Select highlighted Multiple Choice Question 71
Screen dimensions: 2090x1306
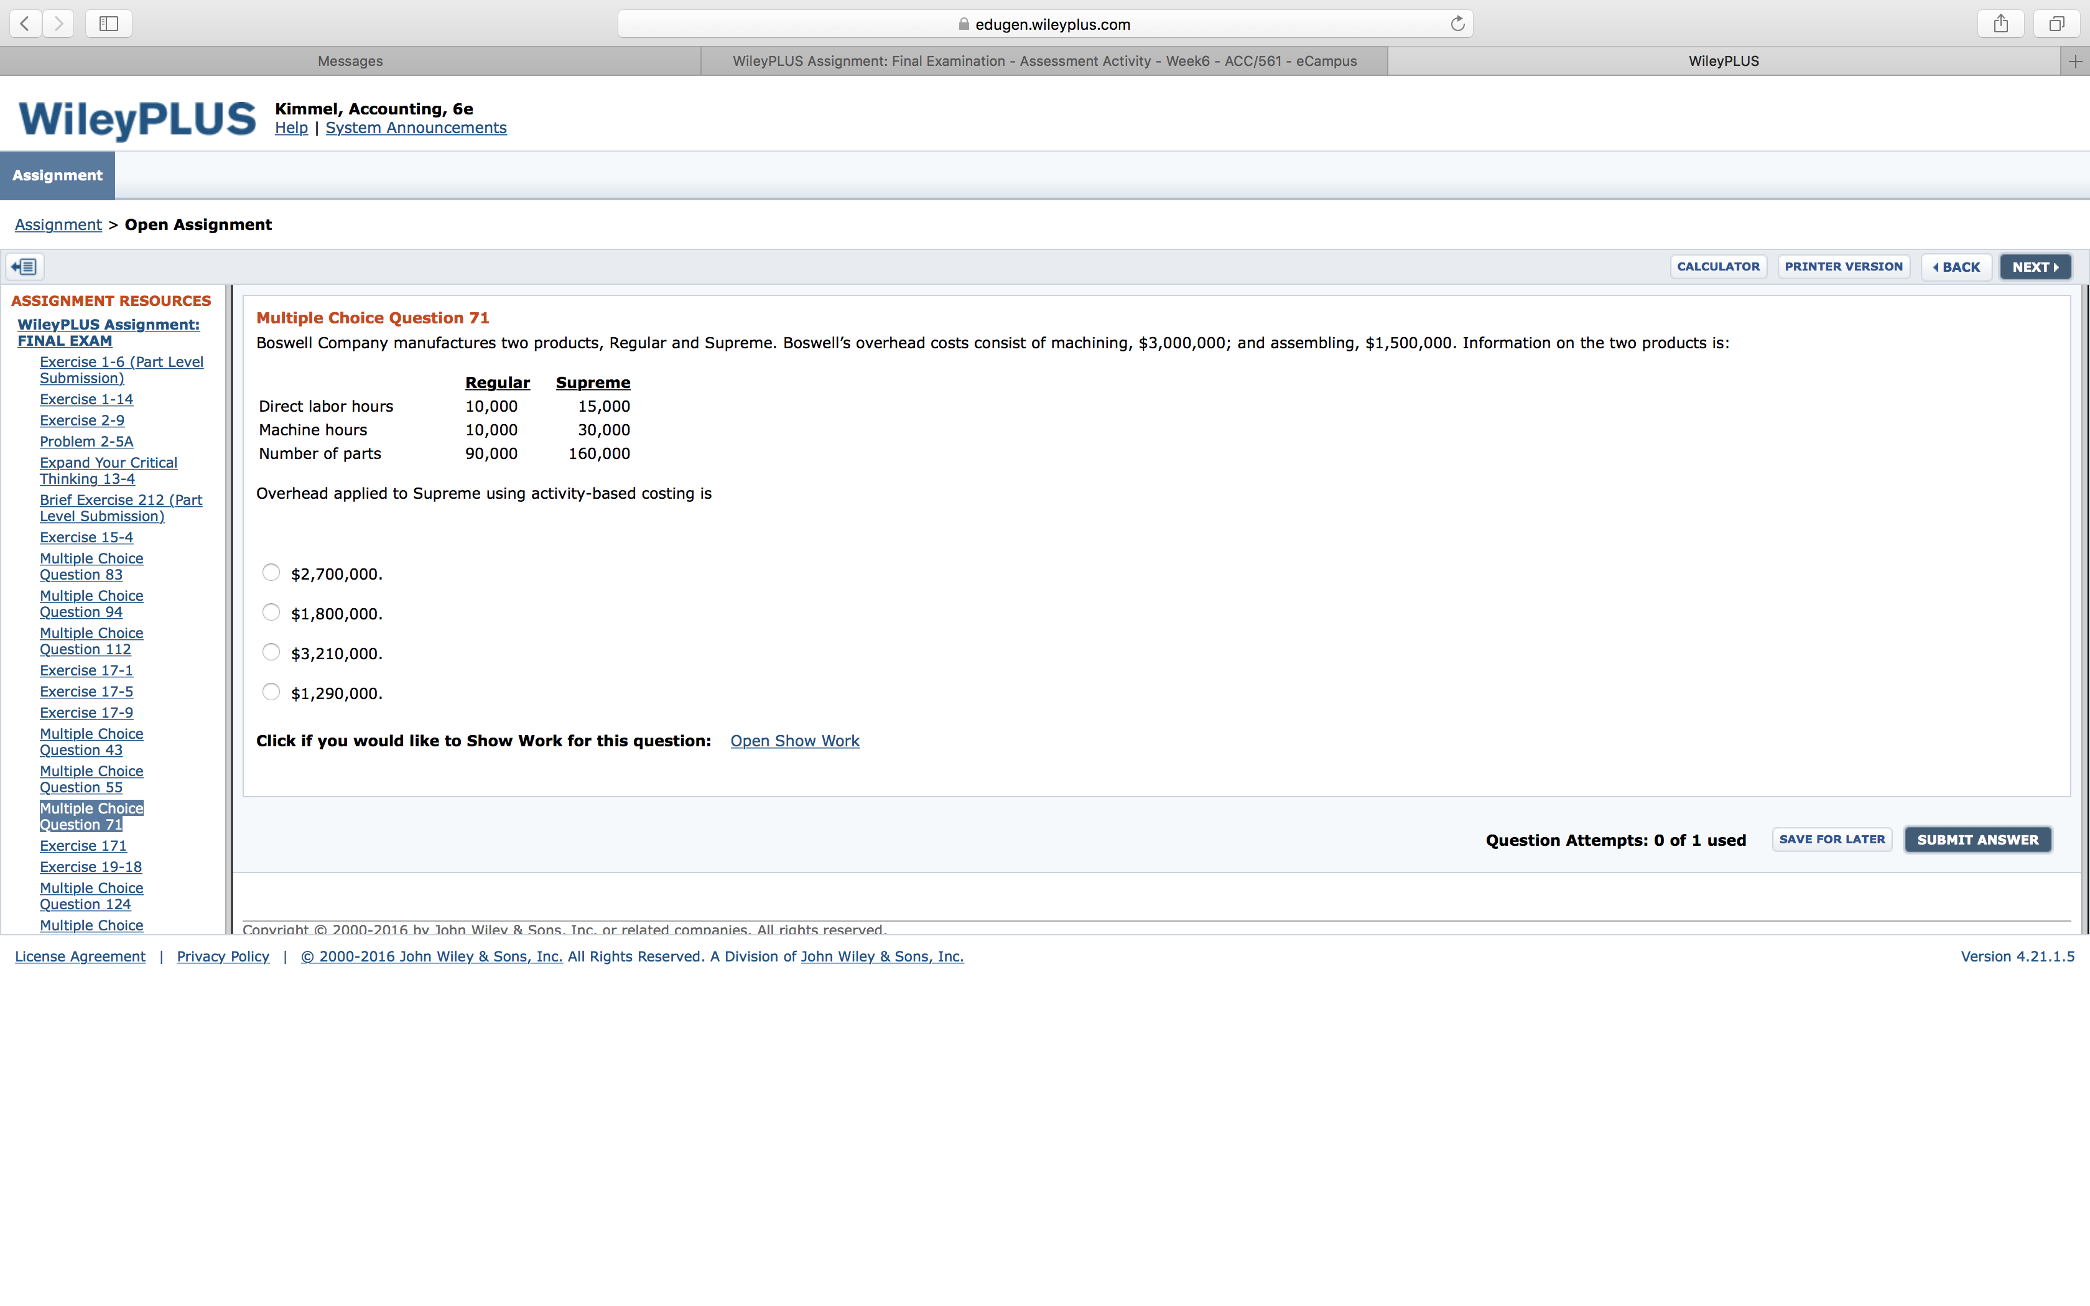pos(91,816)
